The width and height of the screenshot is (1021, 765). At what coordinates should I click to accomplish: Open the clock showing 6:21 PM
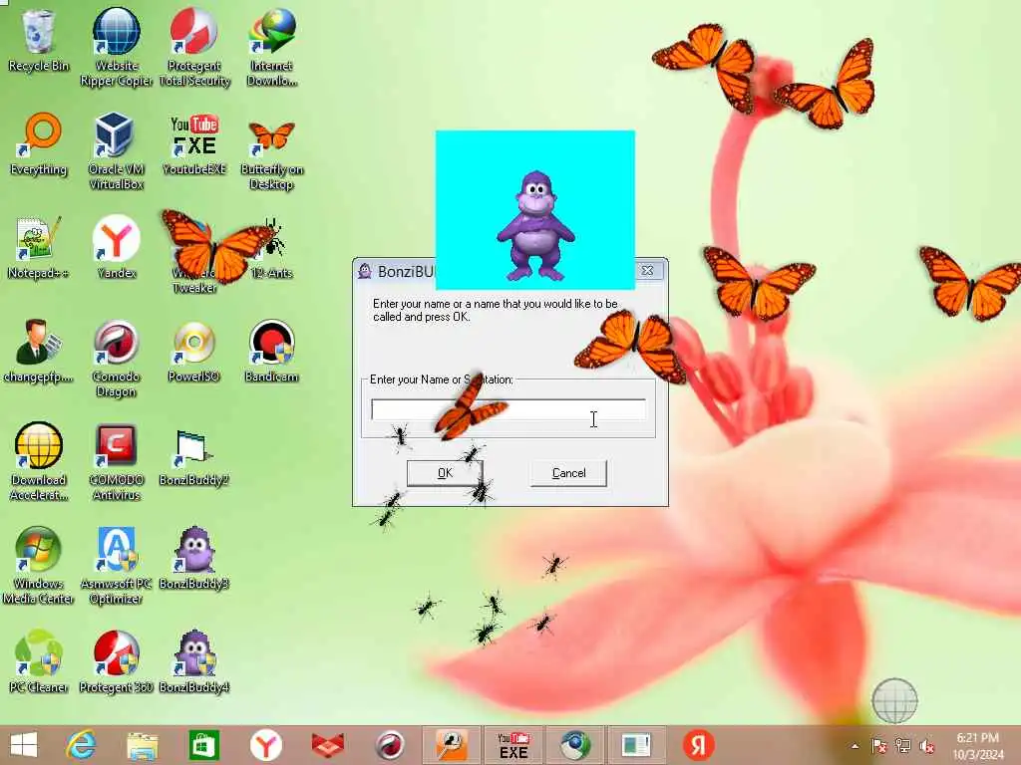point(978,746)
